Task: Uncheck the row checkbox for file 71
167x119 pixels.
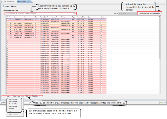Action: 7,19
